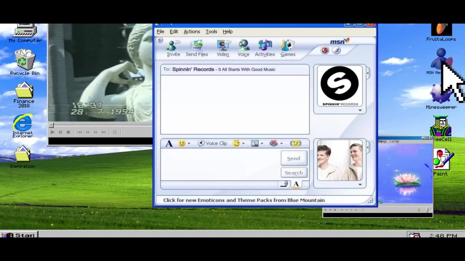This screenshot has height=261, width=465.
Task: Pause the media player video
Action: tap(60, 132)
